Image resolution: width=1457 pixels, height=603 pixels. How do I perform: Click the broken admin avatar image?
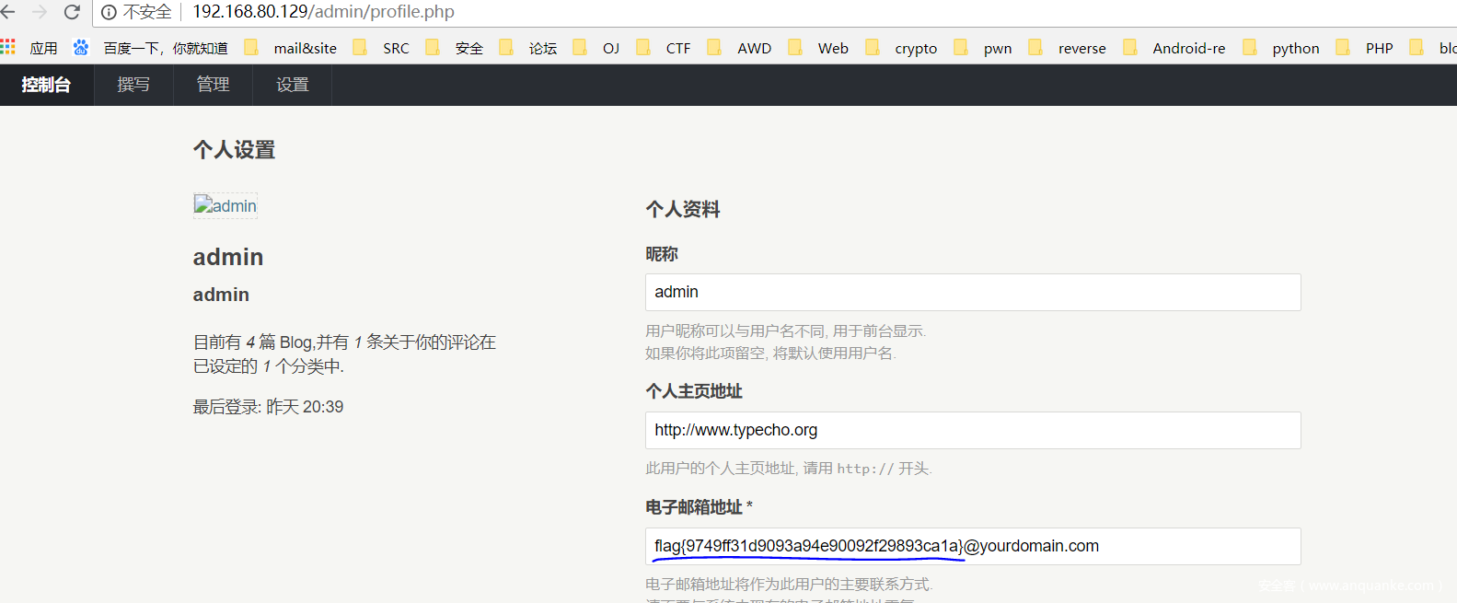point(225,205)
